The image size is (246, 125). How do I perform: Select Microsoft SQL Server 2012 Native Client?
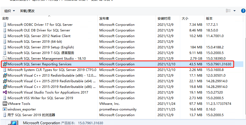pos(39,36)
